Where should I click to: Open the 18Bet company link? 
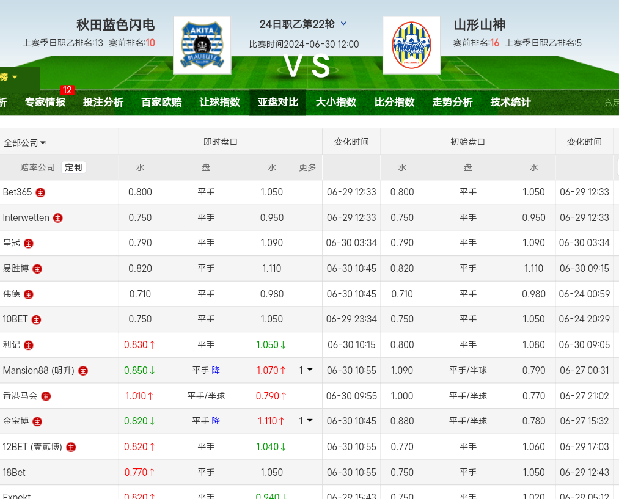tap(14, 473)
